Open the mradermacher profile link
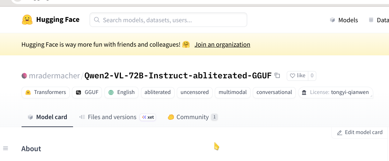Image resolution: width=389 pixels, height=161 pixels. [54, 76]
